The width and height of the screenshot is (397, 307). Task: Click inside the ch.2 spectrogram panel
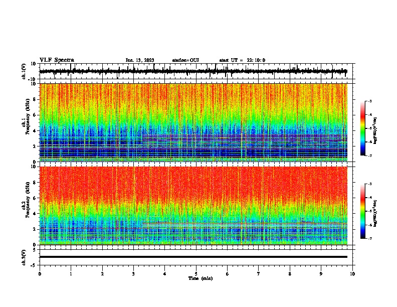(x=193, y=206)
